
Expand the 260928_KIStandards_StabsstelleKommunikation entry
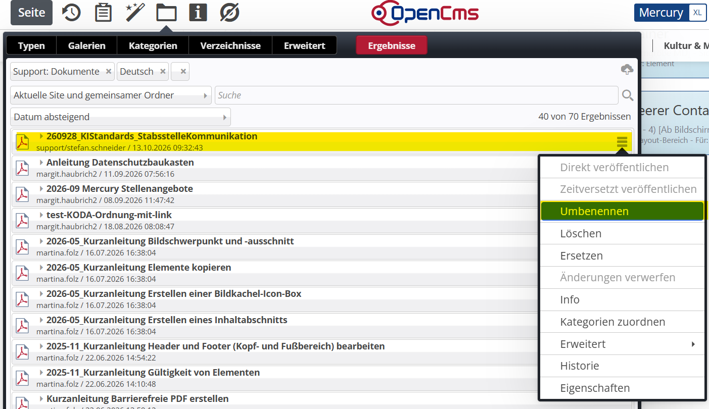pos(41,136)
